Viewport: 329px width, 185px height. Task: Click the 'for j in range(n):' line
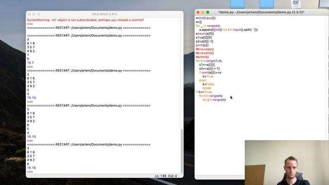click(x=214, y=100)
